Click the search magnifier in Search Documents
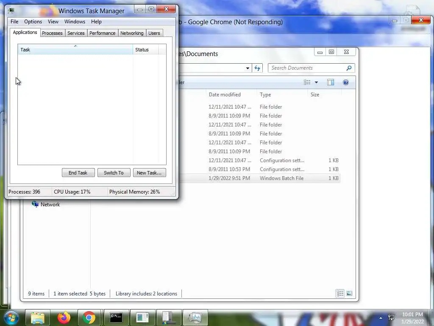 click(349, 68)
